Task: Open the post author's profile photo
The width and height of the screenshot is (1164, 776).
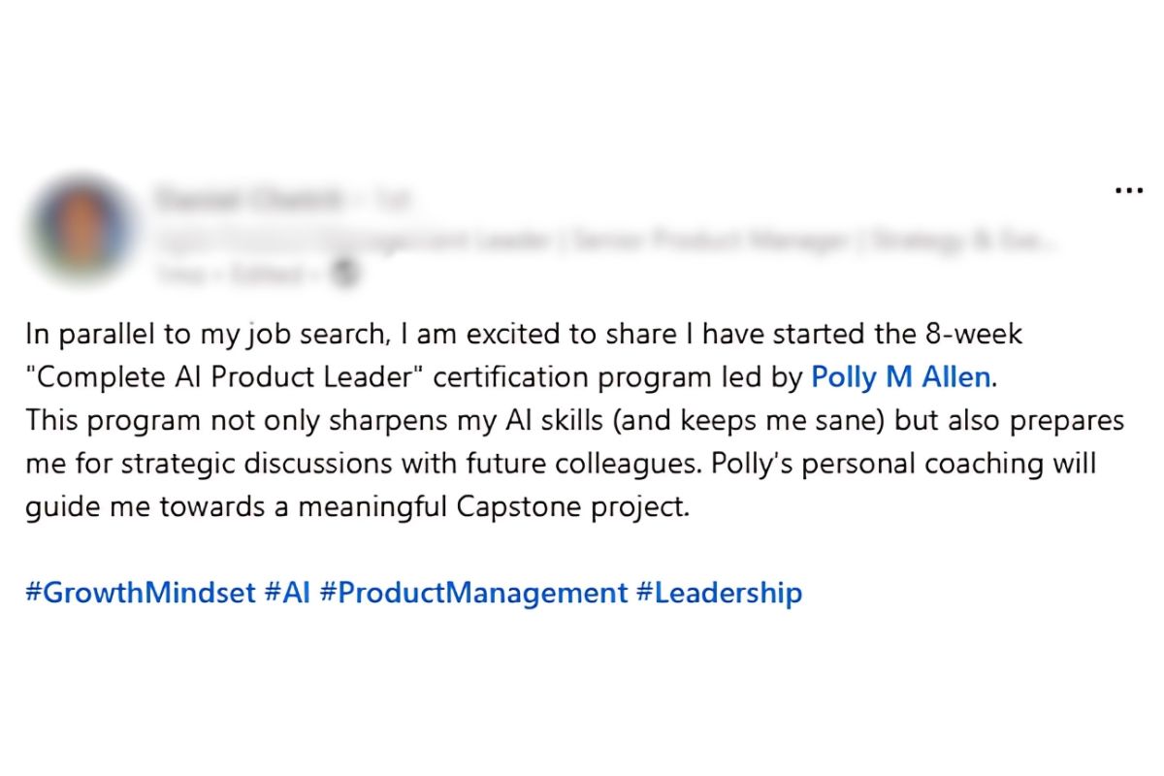Action: coord(81,229)
